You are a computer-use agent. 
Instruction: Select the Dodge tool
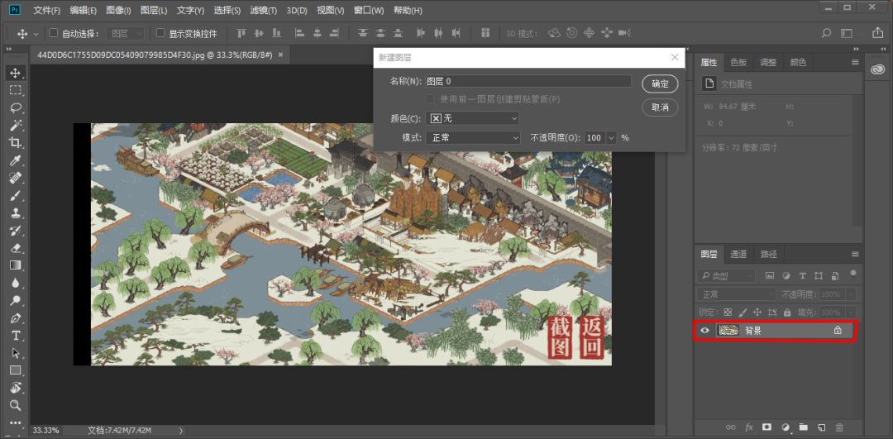16,300
